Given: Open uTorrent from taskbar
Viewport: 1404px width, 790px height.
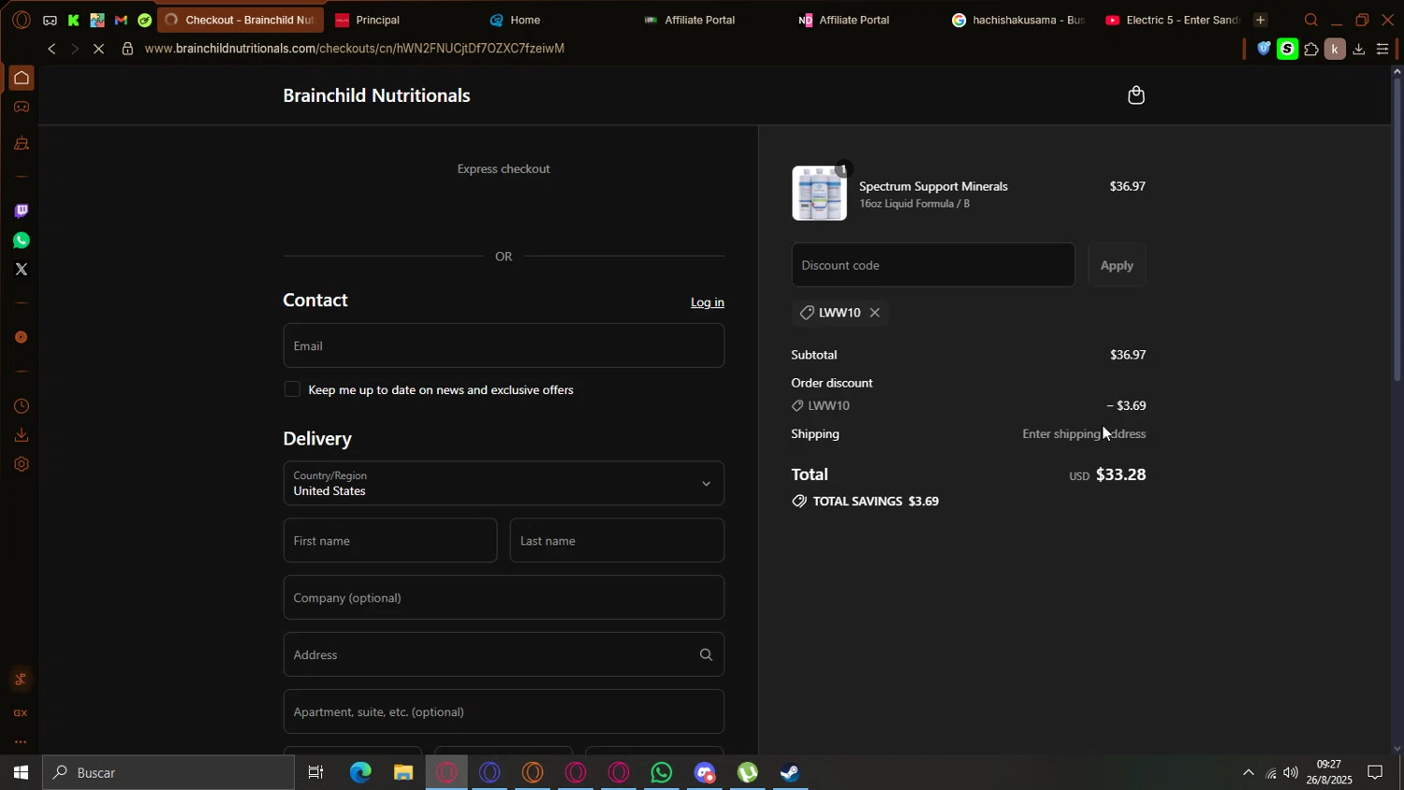Looking at the screenshot, I should (x=748, y=773).
